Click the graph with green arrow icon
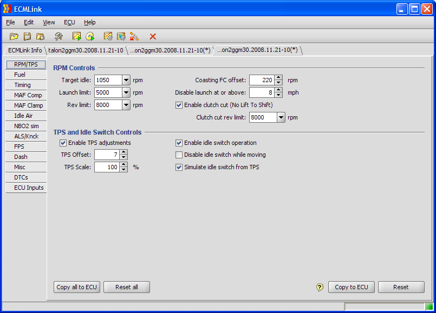Image resolution: width=436 pixels, height=313 pixels. point(76,36)
